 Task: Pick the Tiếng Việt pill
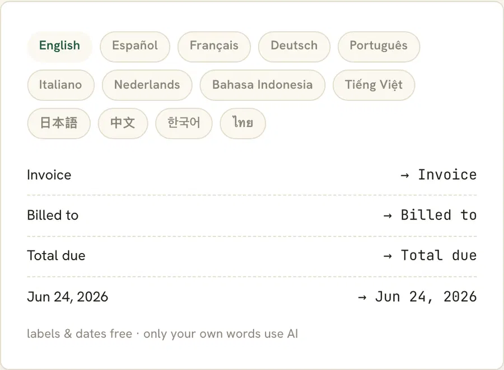[374, 85]
